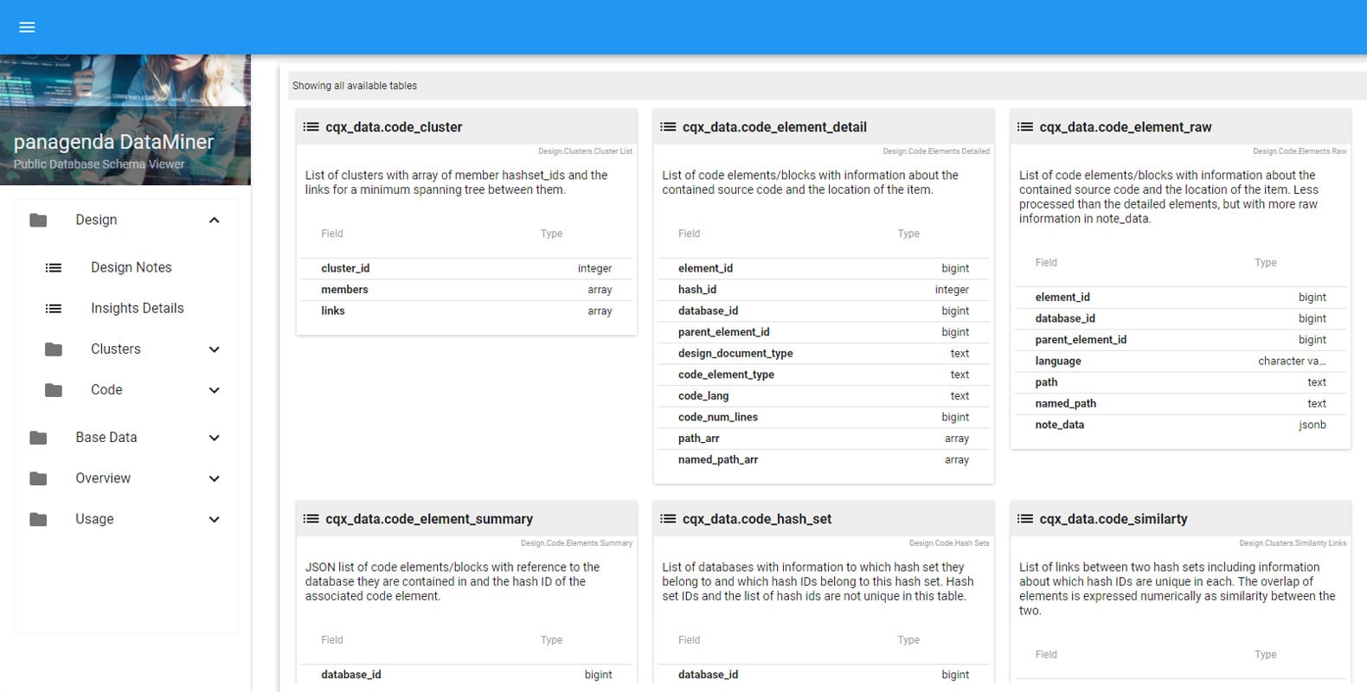This screenshot has width=1367, height=692.
Task: Click the Base Data folder icon
Action: click(38, 438)
